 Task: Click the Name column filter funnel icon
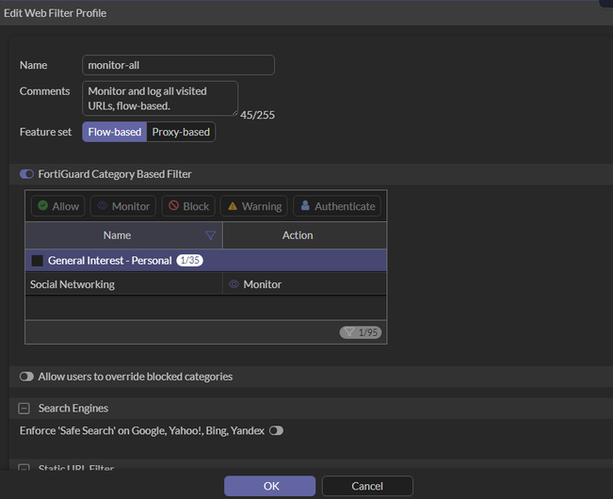tap(210, 235)
